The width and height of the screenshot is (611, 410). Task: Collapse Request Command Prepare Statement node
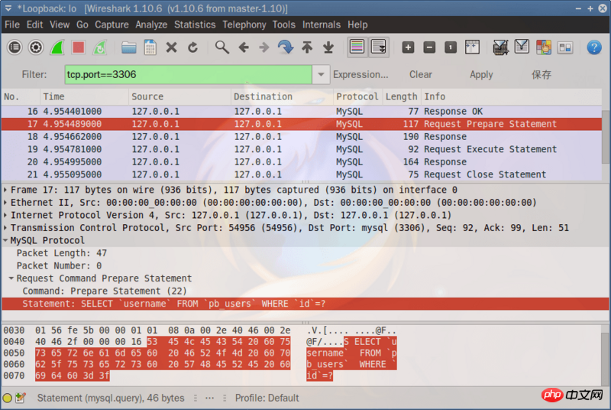(x=11, y=278)
